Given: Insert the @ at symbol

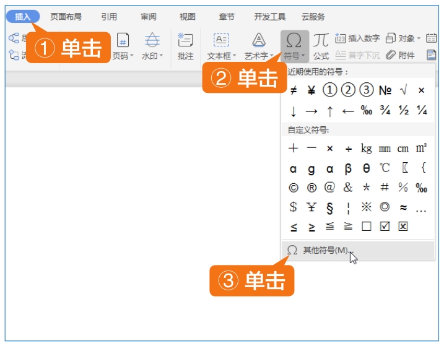Looking at the screenshot, I should point(330,188).
